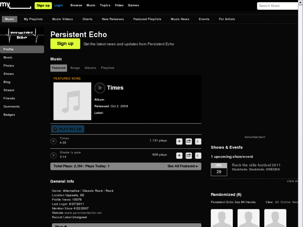Add Times to a playlist with plus icon
Screen dimensions: 303x227
[x=179, y=142]
